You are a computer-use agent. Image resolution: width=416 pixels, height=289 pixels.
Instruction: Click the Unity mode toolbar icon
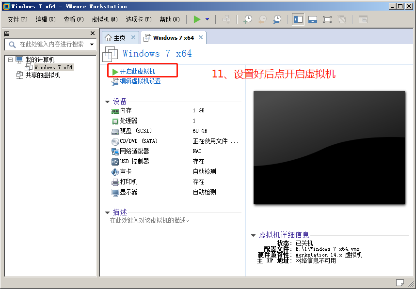[x=342, y=19]
